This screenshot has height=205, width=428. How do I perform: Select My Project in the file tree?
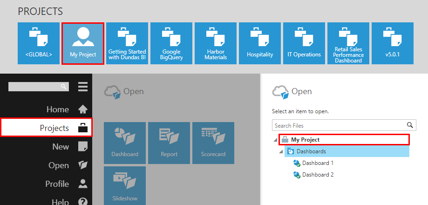coord(344,139)
